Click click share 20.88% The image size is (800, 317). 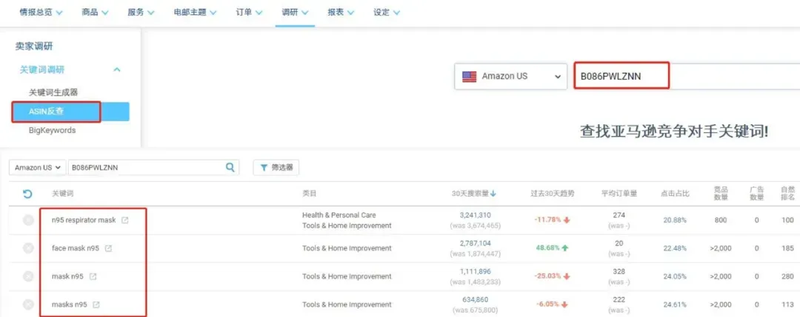[x=675, y=219]
